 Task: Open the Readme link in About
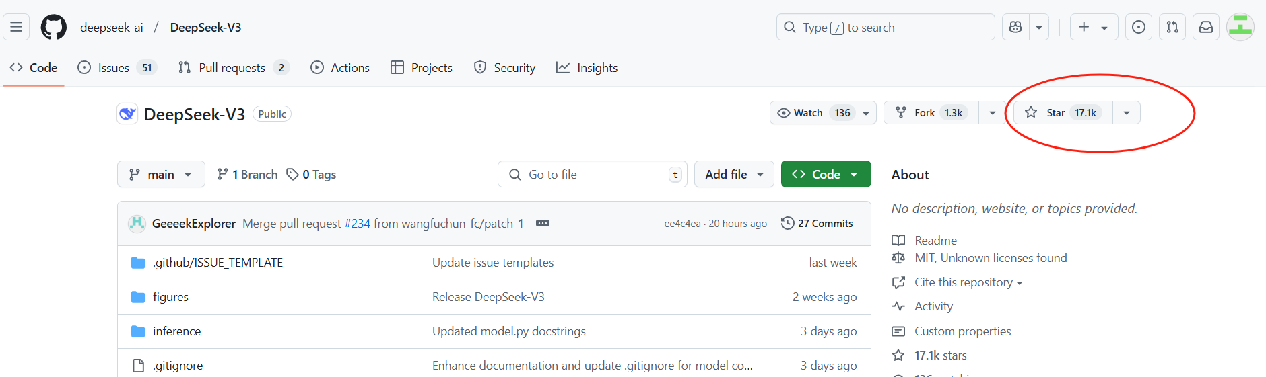click(x=935, y=241)
